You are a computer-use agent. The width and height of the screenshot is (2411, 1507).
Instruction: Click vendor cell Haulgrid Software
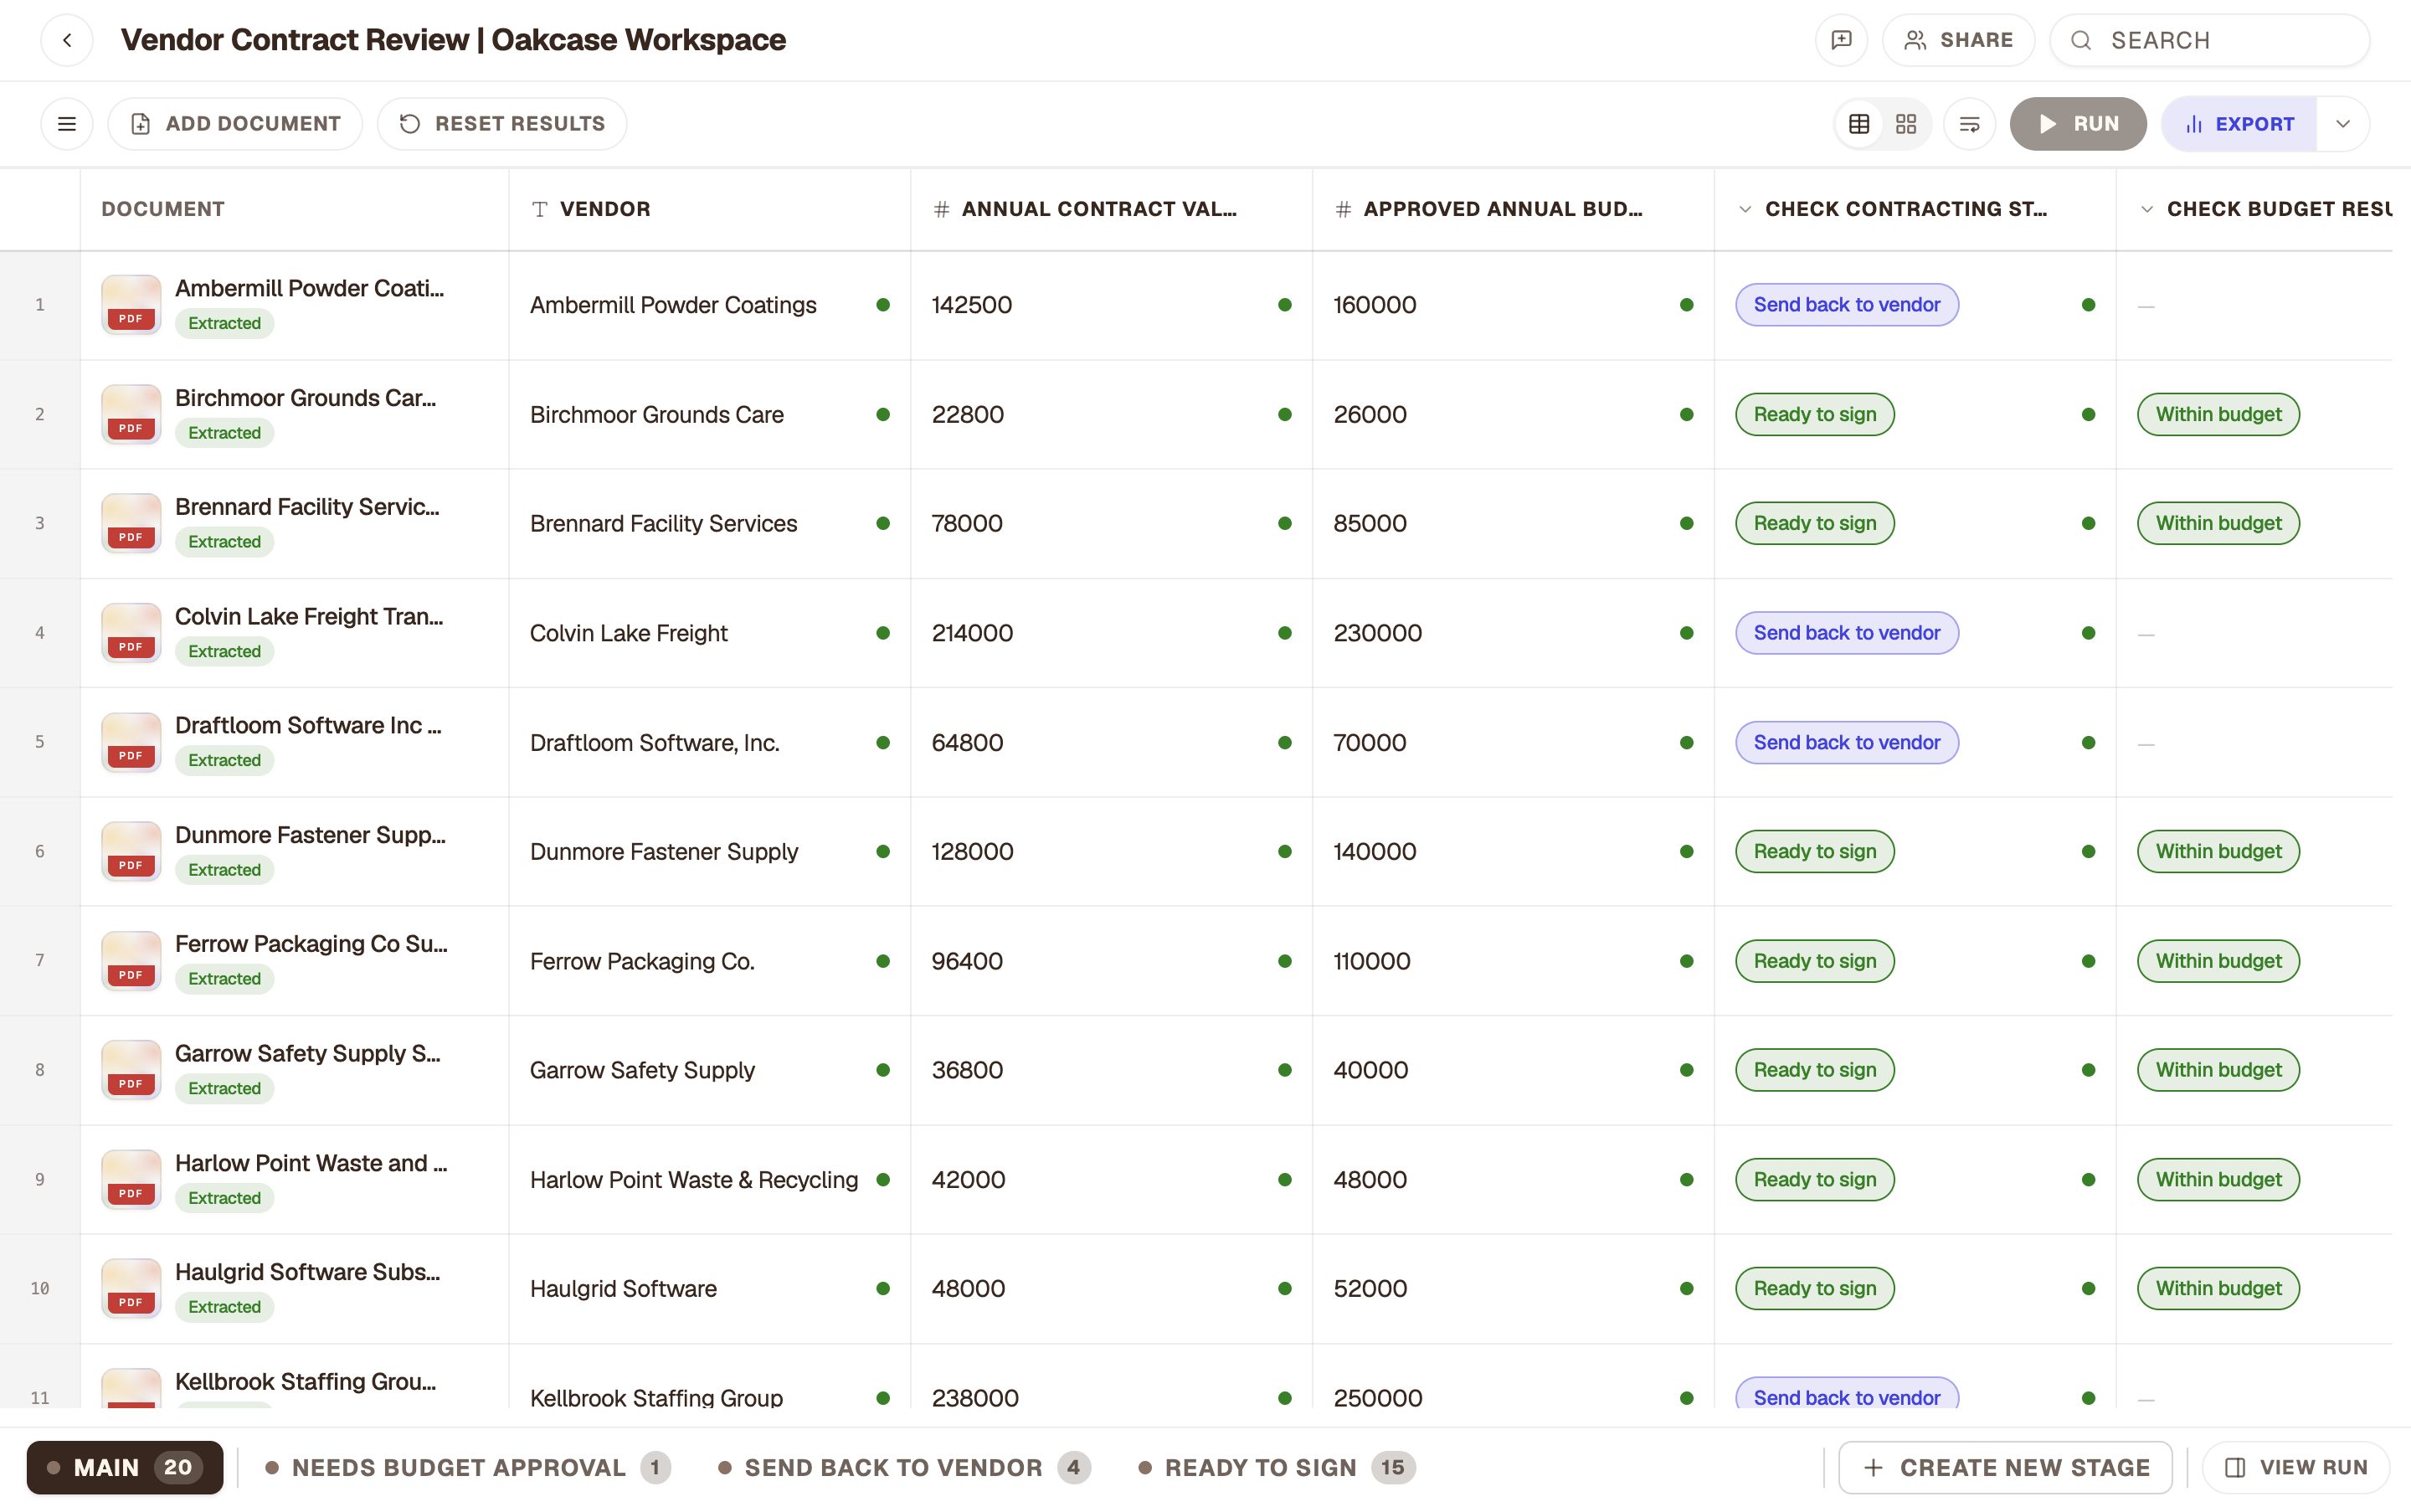pos(709,1288)
